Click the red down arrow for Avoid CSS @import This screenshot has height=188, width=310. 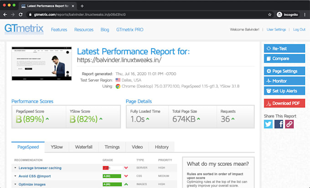pyautogui.click(x=126, y=176)
